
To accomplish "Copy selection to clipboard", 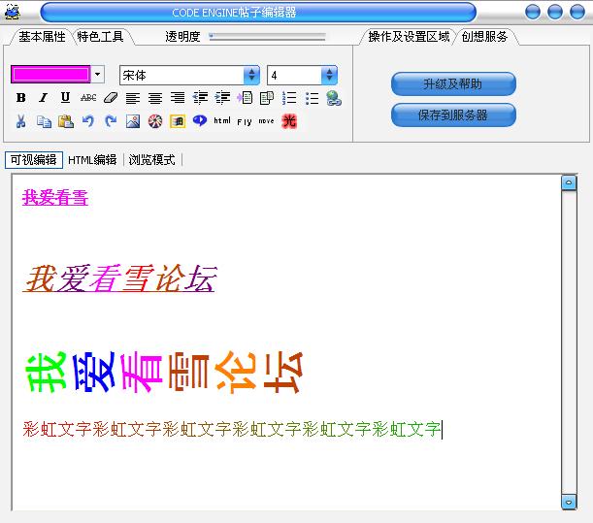I will (x=44, y=121).
